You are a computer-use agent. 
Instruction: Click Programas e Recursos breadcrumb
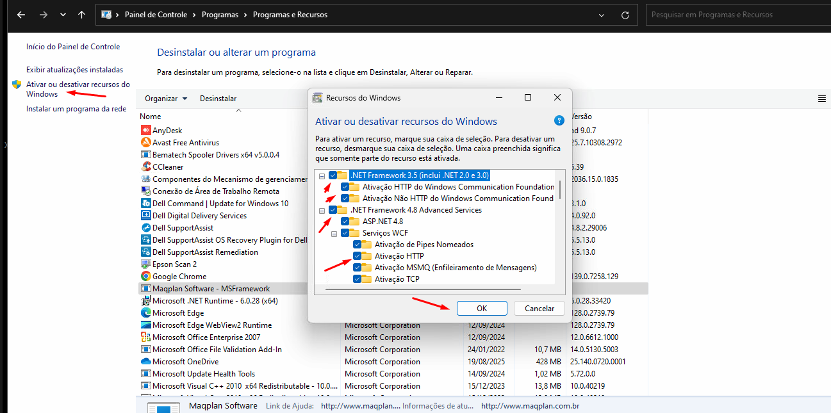click(290, 15)
